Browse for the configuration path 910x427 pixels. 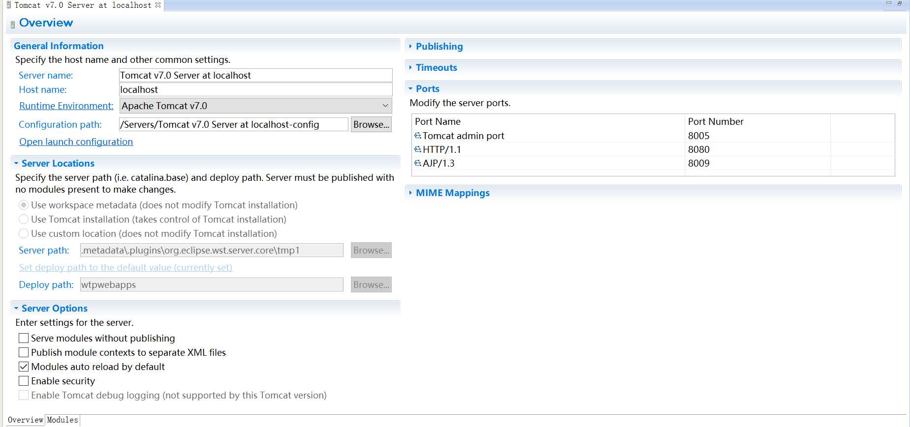pyautogui.click(x=371, y=124)
